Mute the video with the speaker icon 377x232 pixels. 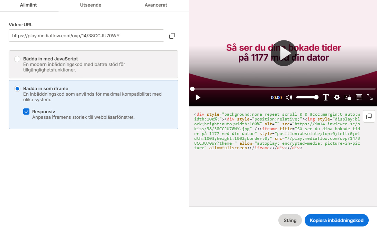point(289,98)
